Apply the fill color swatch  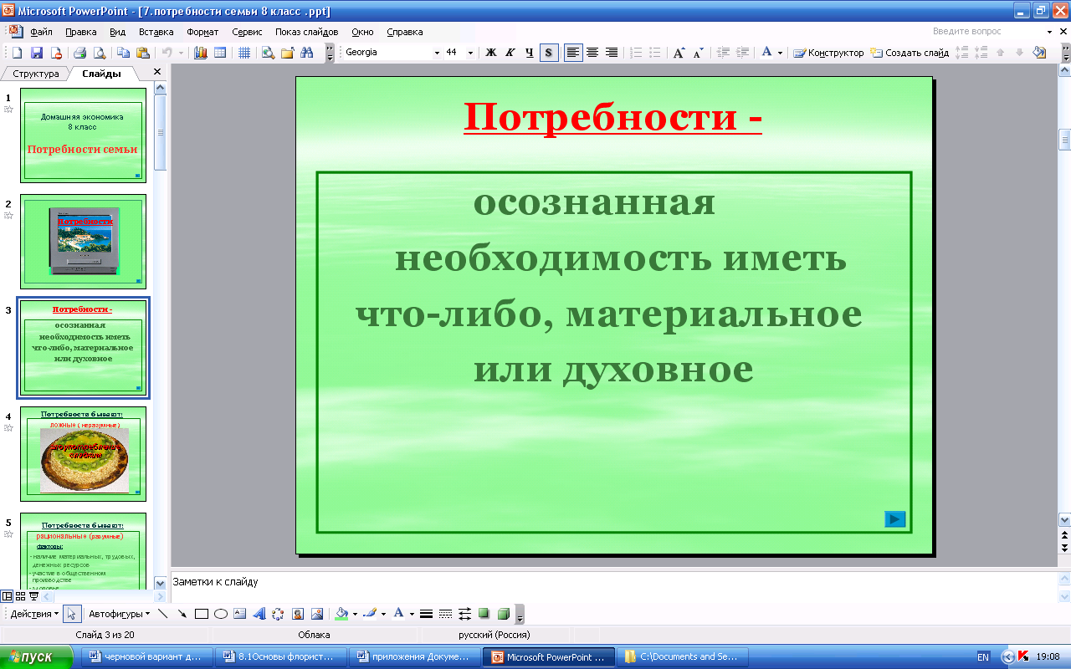pyautogui.click(x=341, y=614)
